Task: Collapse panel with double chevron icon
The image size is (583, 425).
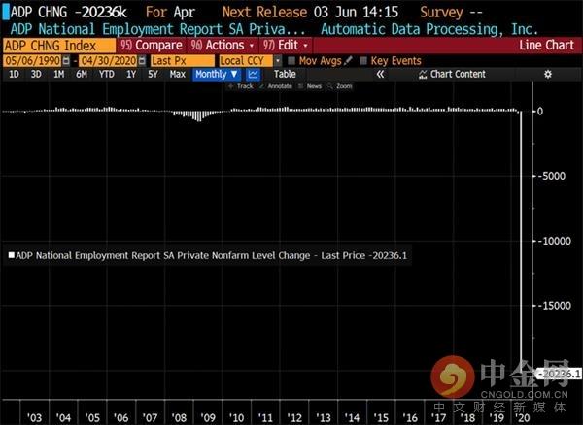Action: [380, 75]
